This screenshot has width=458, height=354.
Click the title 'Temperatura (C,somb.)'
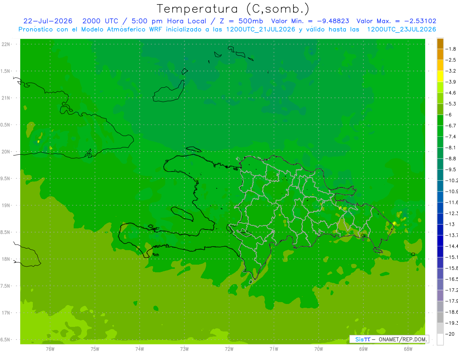233,9
